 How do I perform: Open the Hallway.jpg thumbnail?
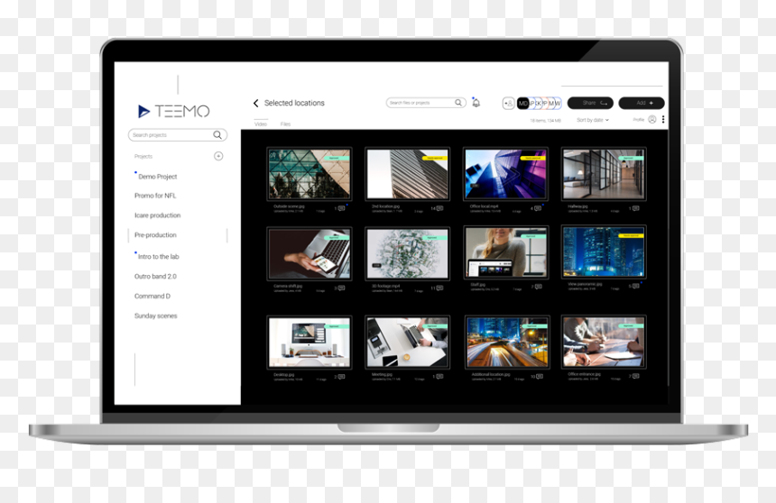coord(604,174)
